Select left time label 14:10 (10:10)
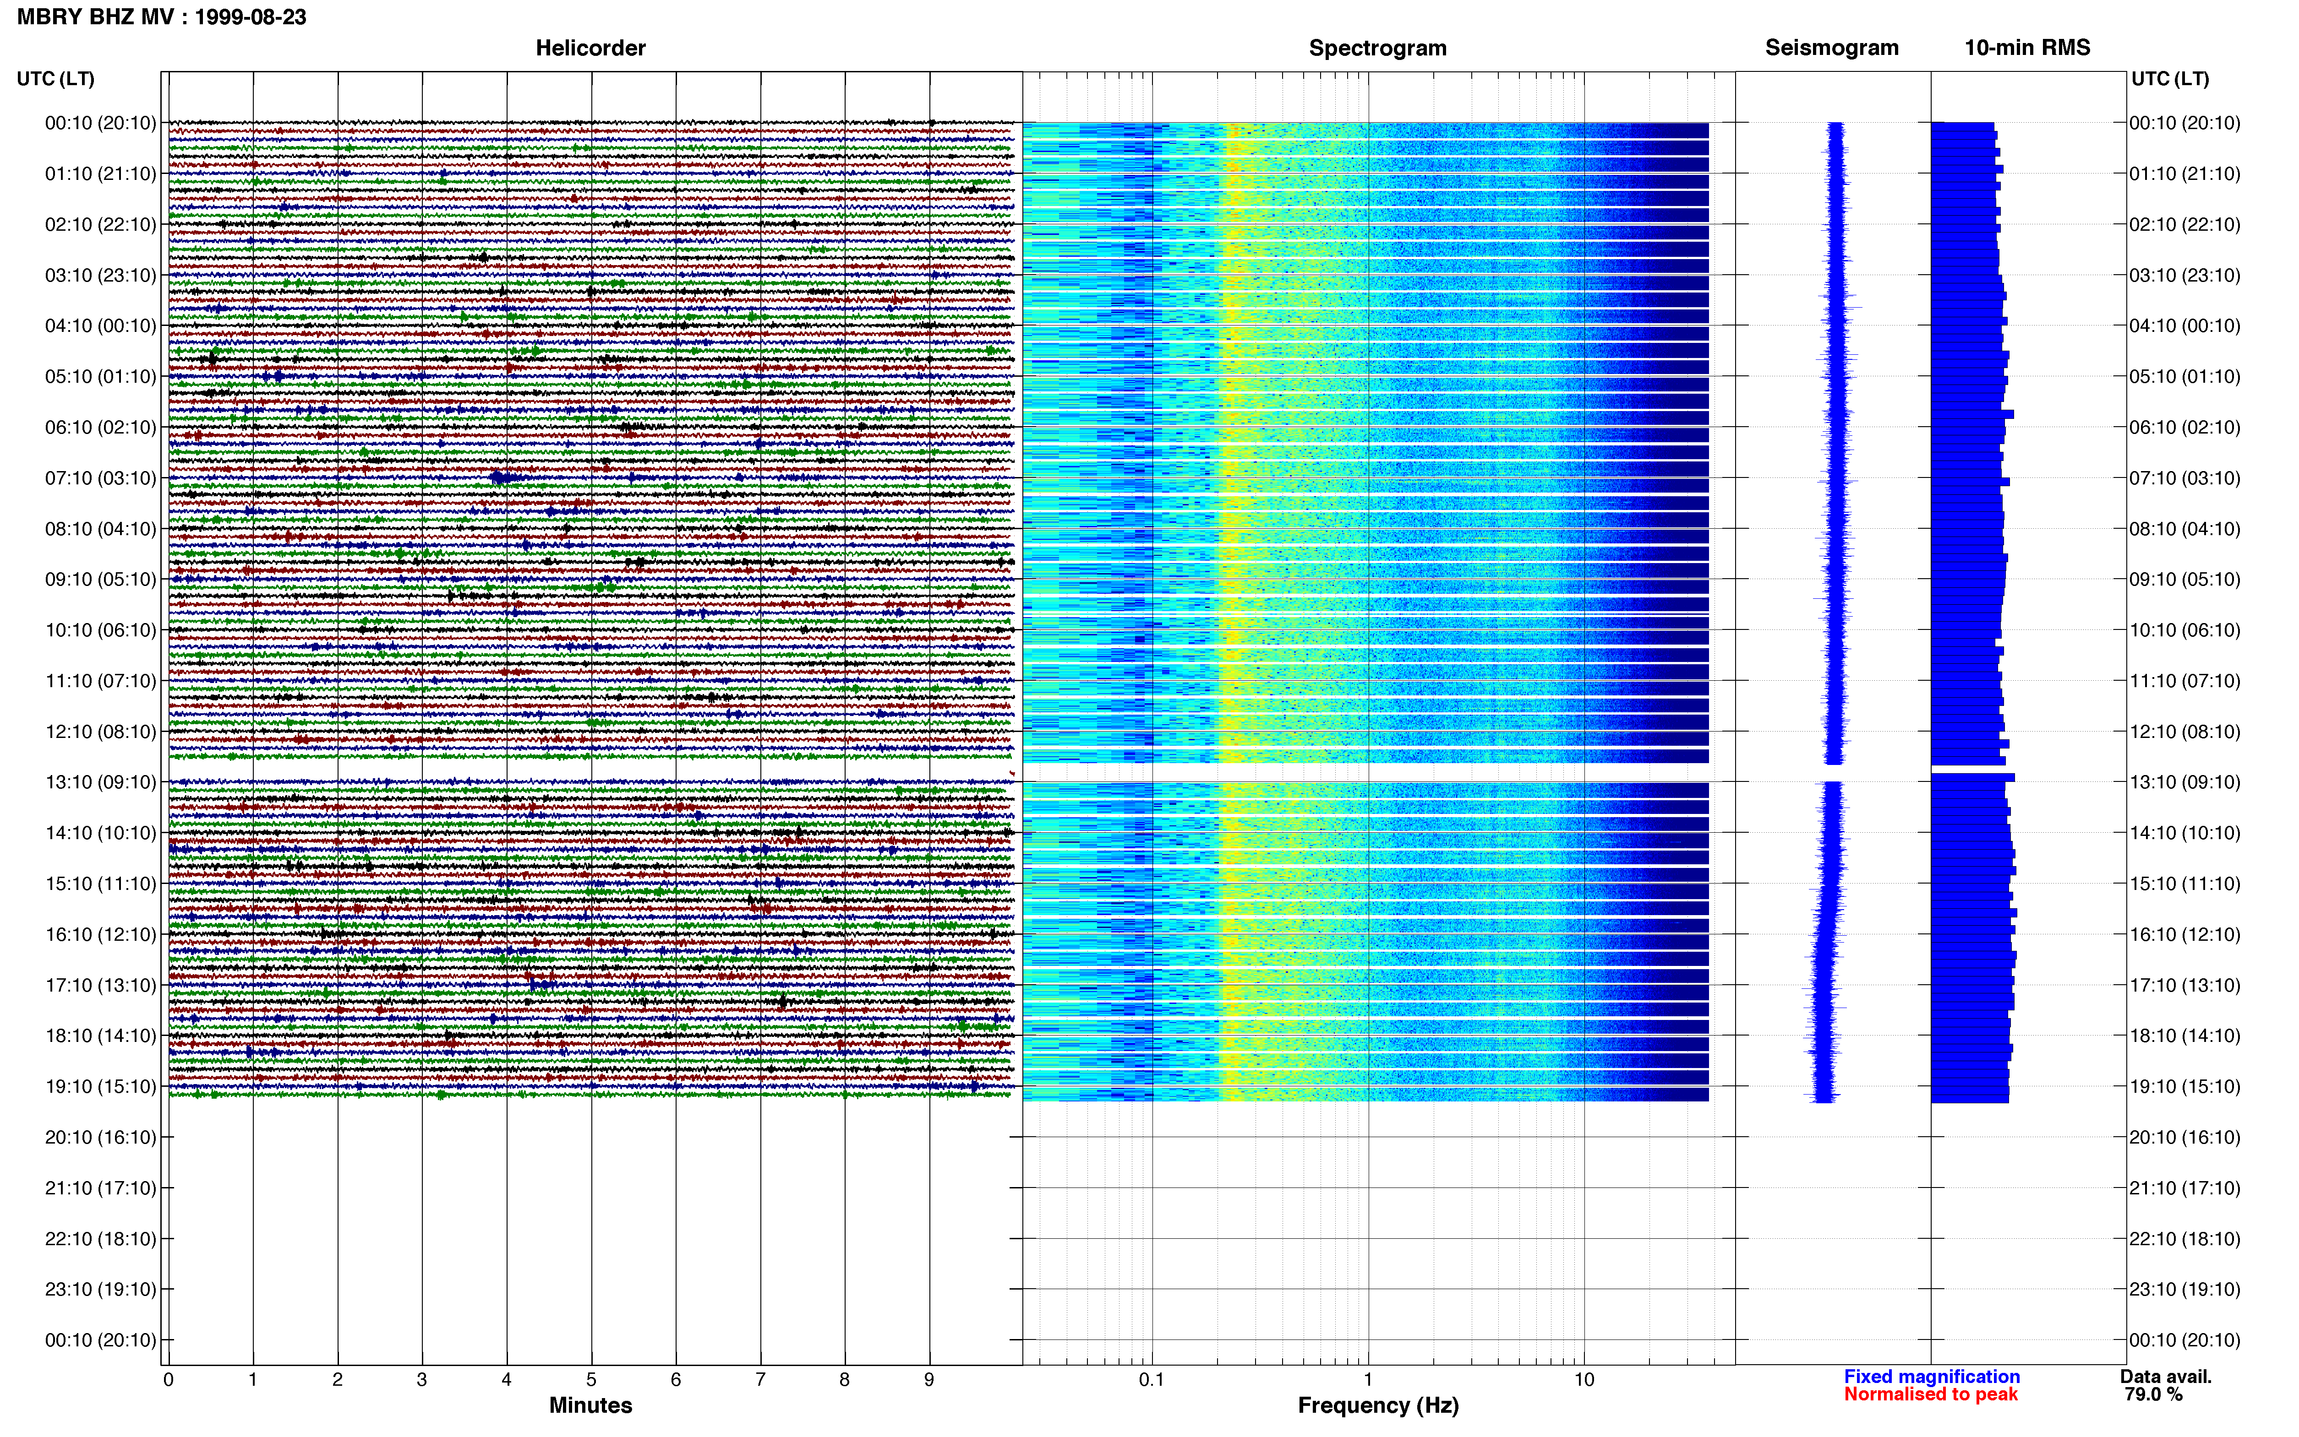This screenshot has height=1437, width=2299. coord(101,834)
